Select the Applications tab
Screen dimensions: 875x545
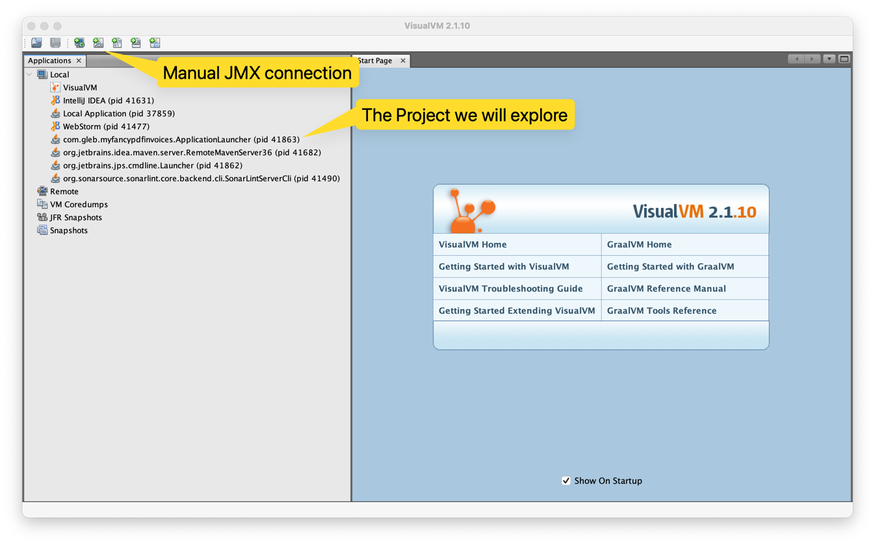(49, 60)
